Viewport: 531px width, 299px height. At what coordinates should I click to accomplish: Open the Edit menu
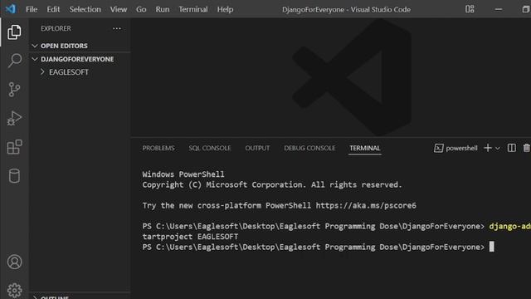coord(53,9)
